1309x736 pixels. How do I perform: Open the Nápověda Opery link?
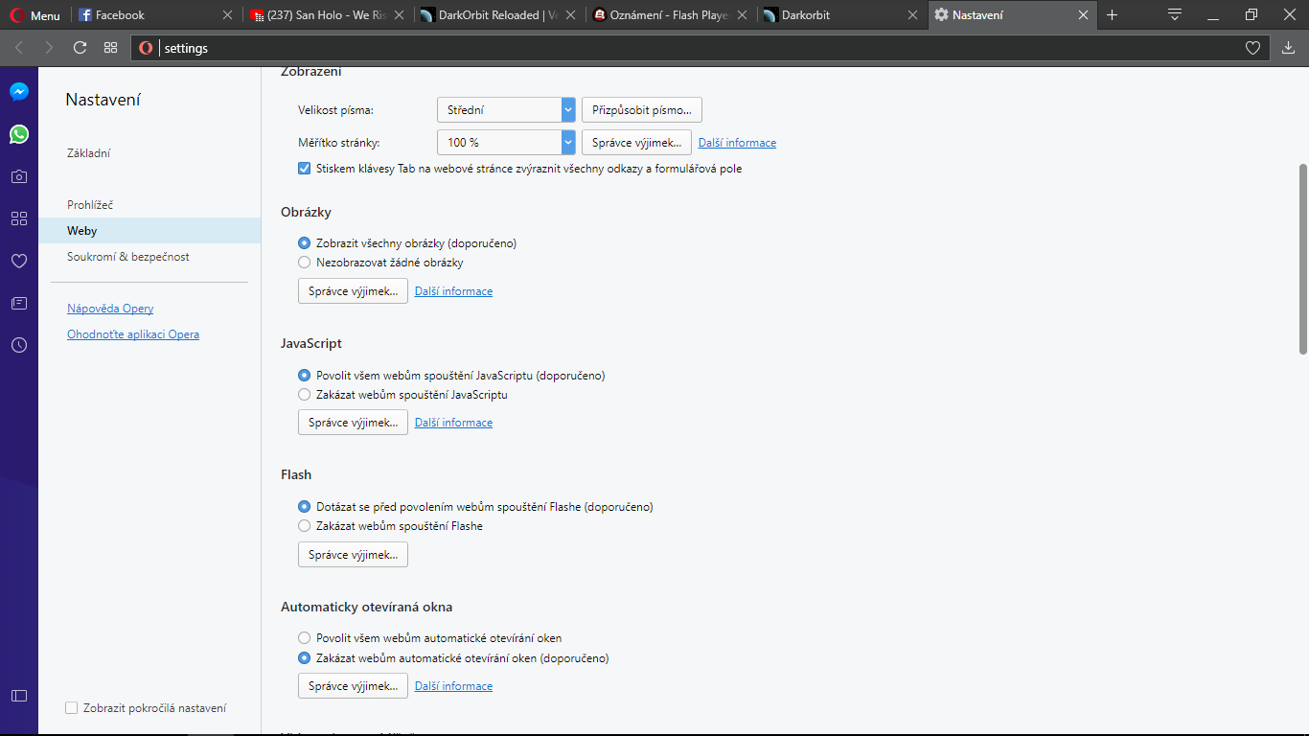pos(110,309)
